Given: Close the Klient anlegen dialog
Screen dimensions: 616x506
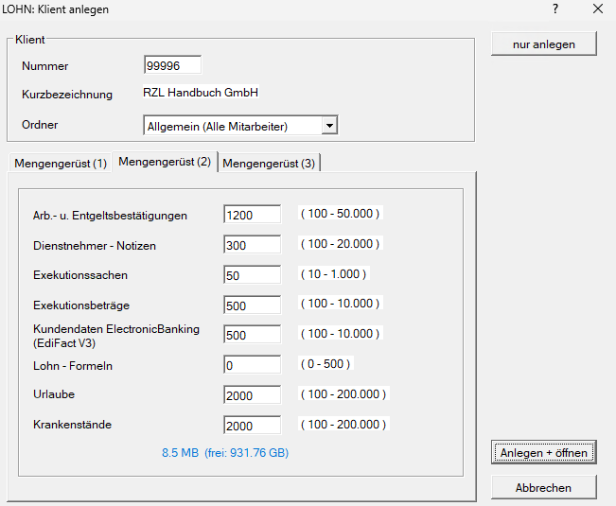Looking at the screenshot, I should (597, 9).
